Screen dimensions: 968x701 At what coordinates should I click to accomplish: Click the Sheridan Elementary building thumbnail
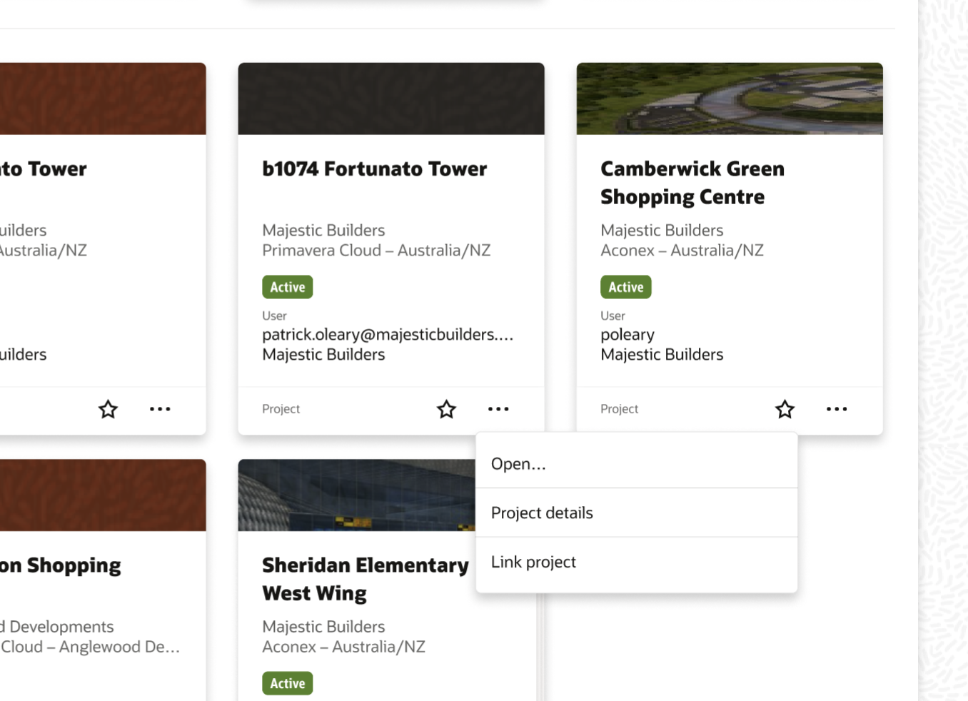pos(356,495)
